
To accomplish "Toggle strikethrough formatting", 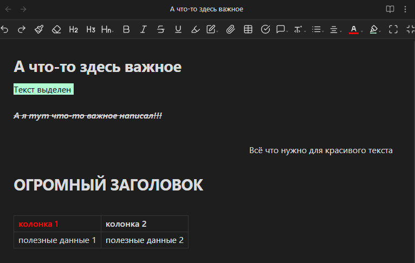I will click(x=161, y=29).
